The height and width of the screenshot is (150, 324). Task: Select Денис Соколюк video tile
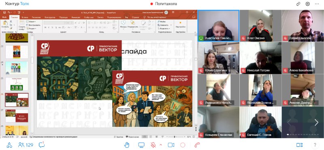[x=303, y=26]
